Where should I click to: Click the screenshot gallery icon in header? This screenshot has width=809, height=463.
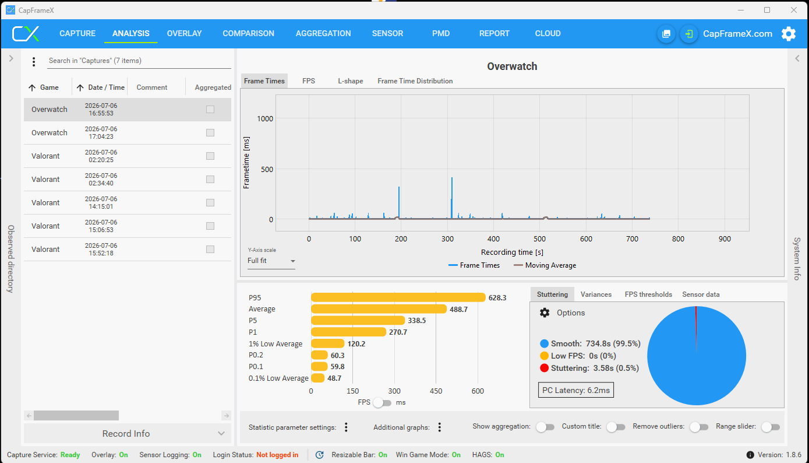coord(666,34)
